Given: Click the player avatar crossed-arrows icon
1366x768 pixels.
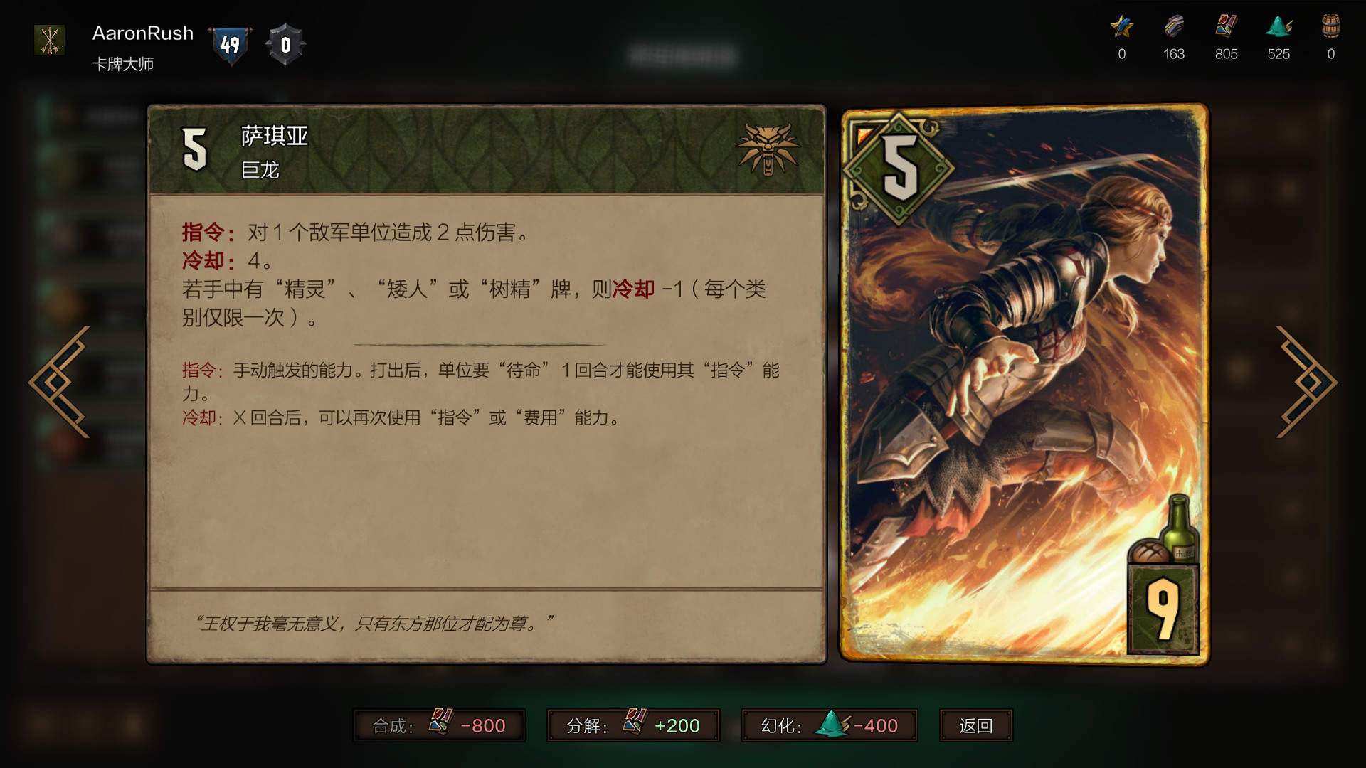Looking at the screenshot, I should [x=50, y=41].
